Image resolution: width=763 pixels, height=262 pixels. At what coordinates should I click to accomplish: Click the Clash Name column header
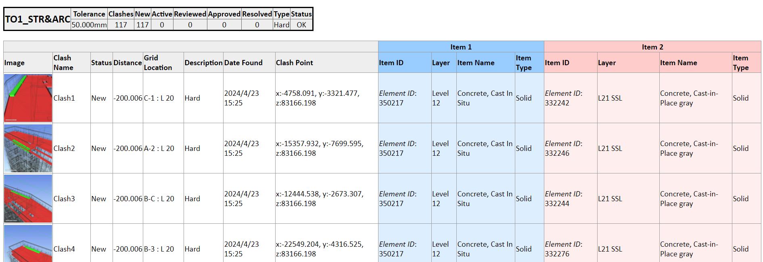(63, 63)
